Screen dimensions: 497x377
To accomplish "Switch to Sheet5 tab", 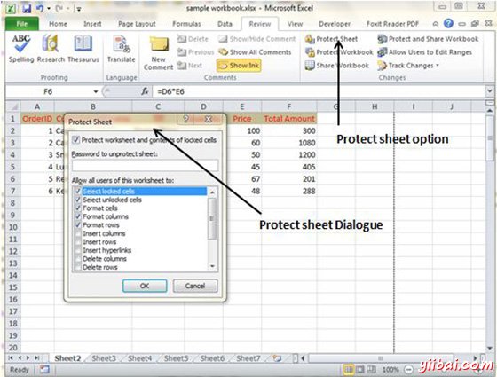I will (176, 358).
